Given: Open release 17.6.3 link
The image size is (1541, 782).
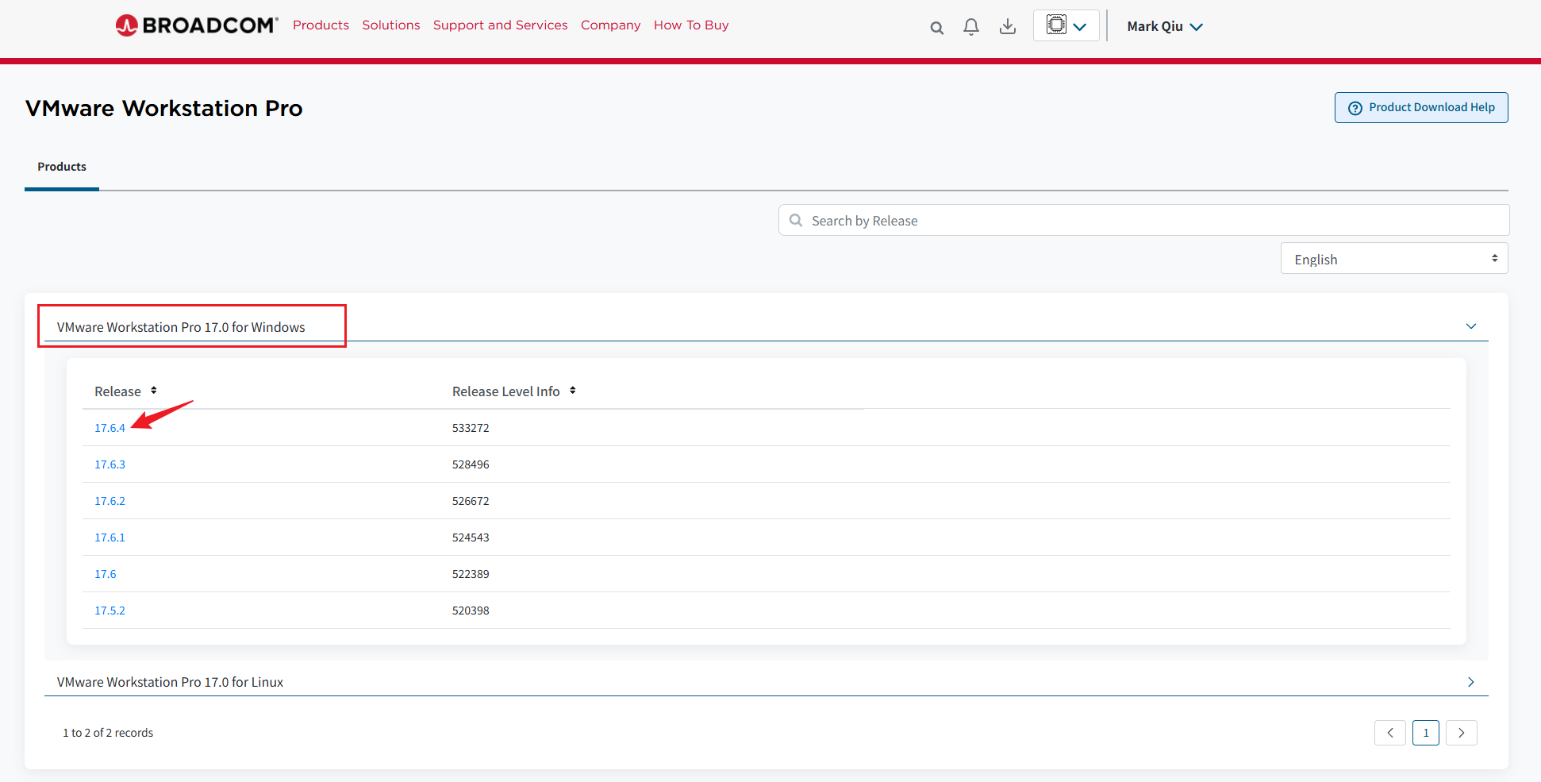Looking at the screenshot, I should coord(110,464).
